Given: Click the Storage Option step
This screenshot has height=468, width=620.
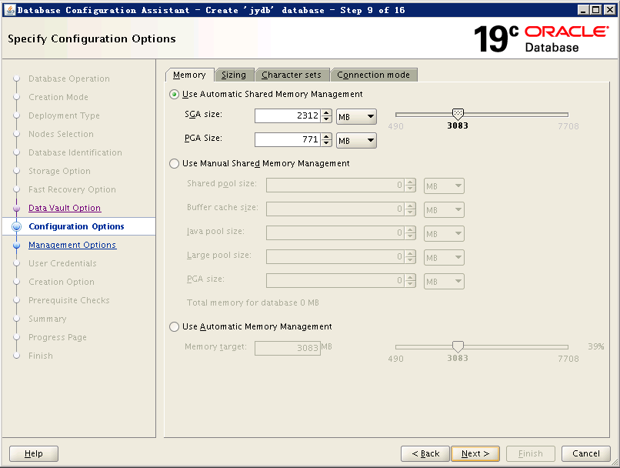Looking at the screenshot, I should [59, 171].
